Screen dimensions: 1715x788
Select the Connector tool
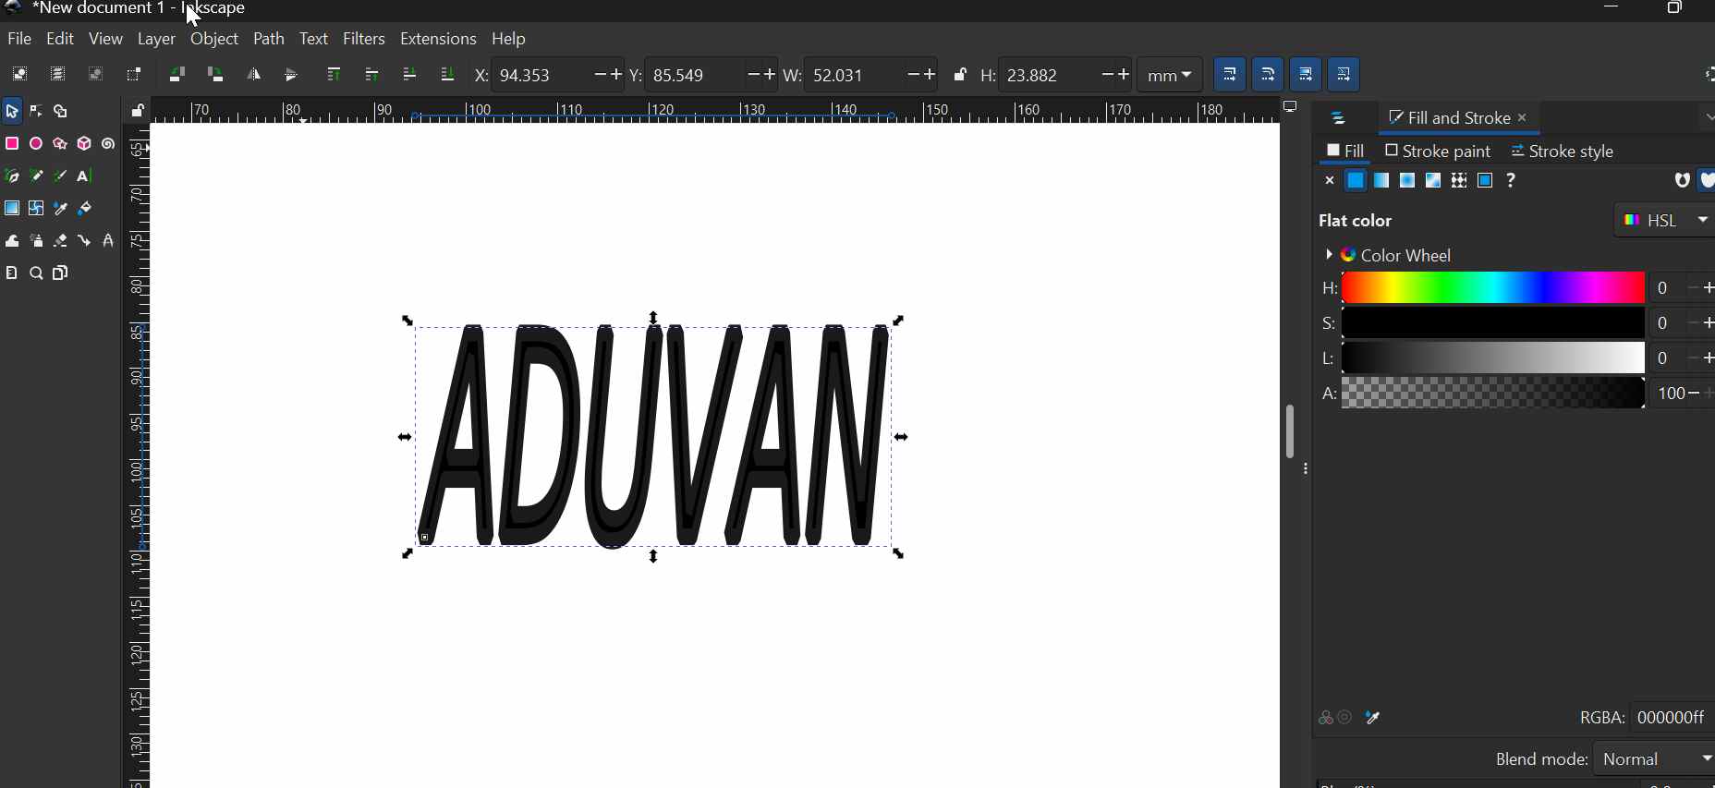(84, 241)
